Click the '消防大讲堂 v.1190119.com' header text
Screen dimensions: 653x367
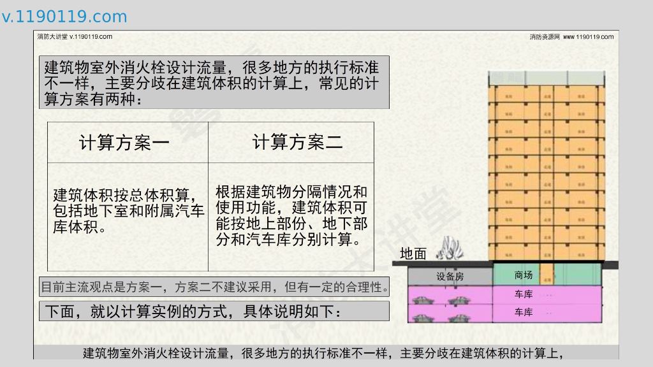pos(75,36)
